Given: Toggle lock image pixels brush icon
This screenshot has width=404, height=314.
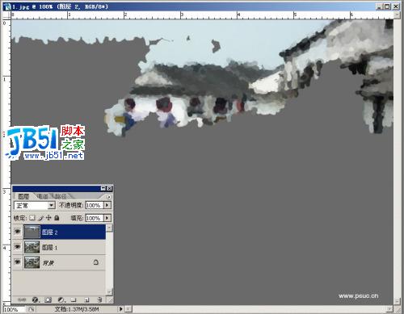Looking at the screenshot, I should coord(40,218).
